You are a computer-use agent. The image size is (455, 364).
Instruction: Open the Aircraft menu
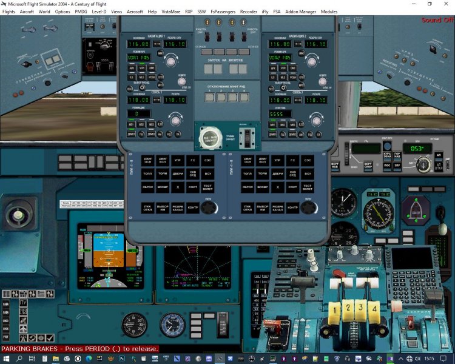[x=27, y=12]
